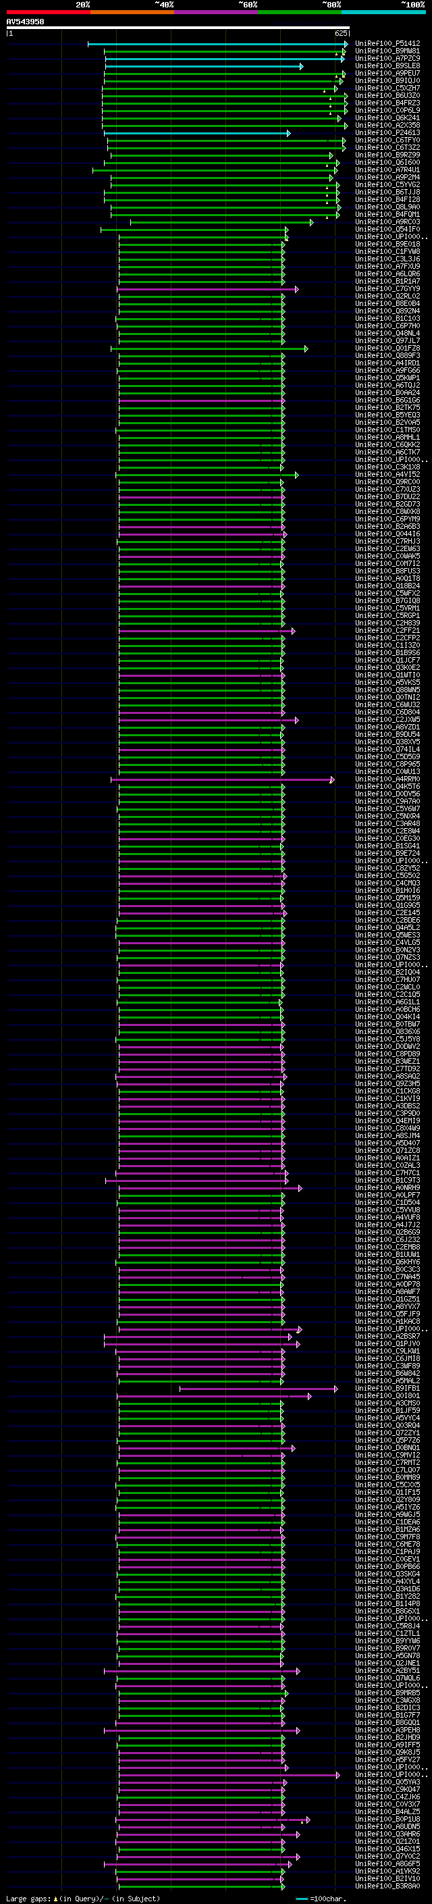The width and height of the screenshot is (432, 1904).
Task: Open the UniRef100_B1Y282 hit
Action: pos(387,1597)
